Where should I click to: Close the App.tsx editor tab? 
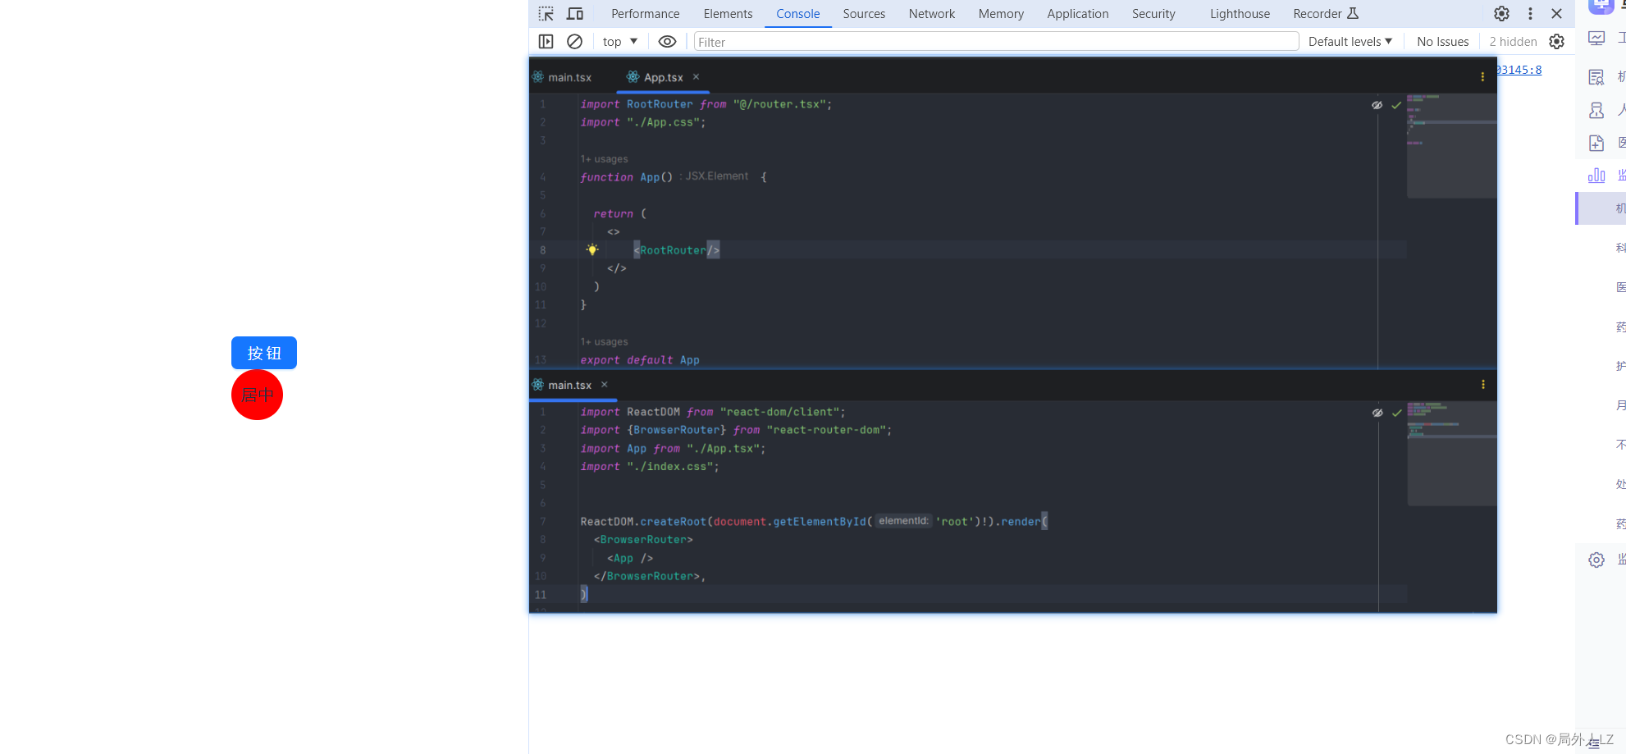click(x=696, y=76)
